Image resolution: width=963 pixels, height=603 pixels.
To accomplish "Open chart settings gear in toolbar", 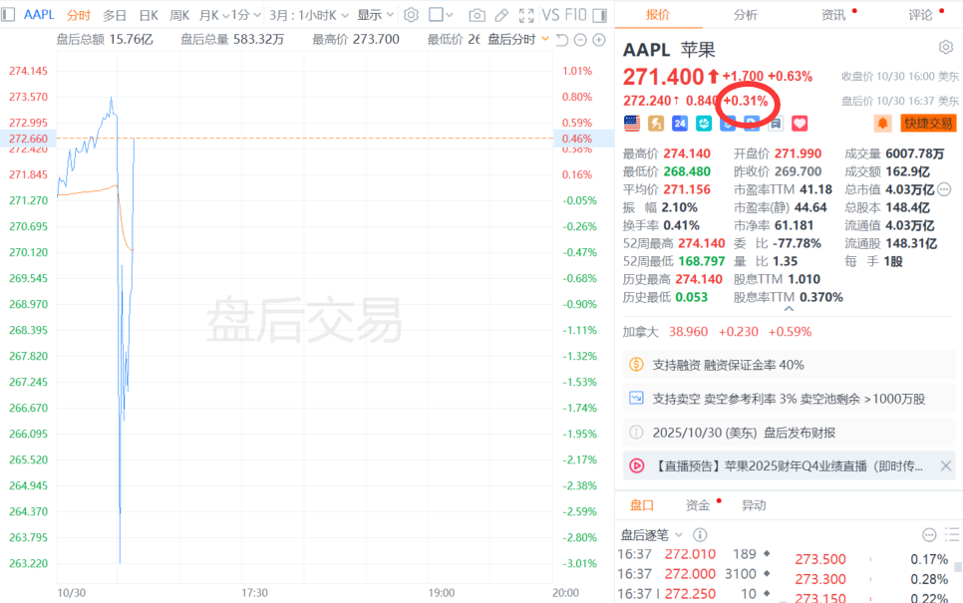I will (x=411, y=15).
